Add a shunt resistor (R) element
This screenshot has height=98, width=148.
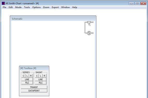coord(44,76)
